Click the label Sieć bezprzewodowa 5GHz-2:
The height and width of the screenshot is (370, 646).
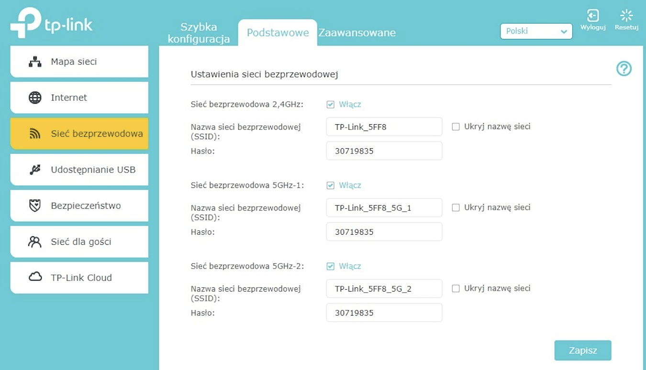point(247,266)
